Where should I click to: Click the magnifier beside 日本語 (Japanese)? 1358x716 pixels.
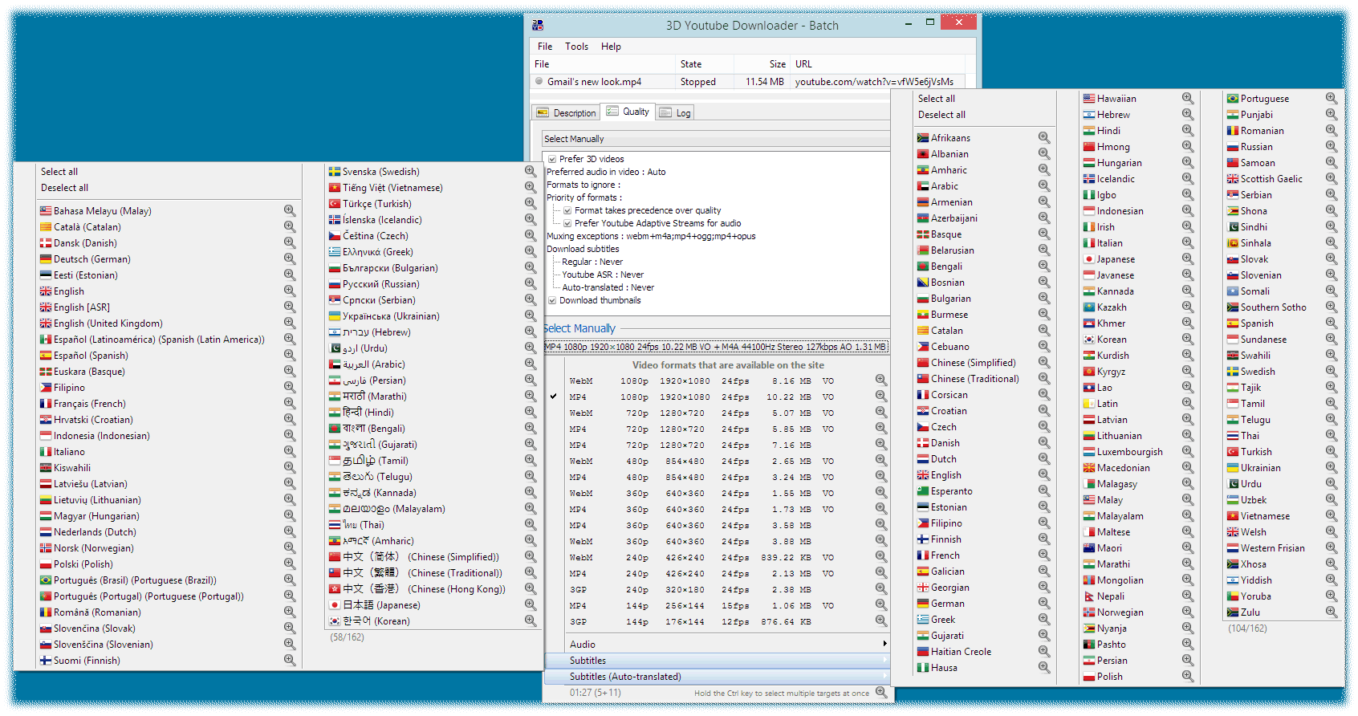pyautogui.click(x=530, y=605)
